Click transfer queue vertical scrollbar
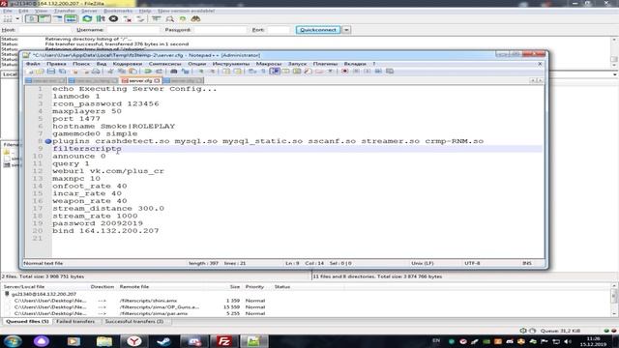Image resolution: width=619 pixels, height=348 pixels. [615, 301]
